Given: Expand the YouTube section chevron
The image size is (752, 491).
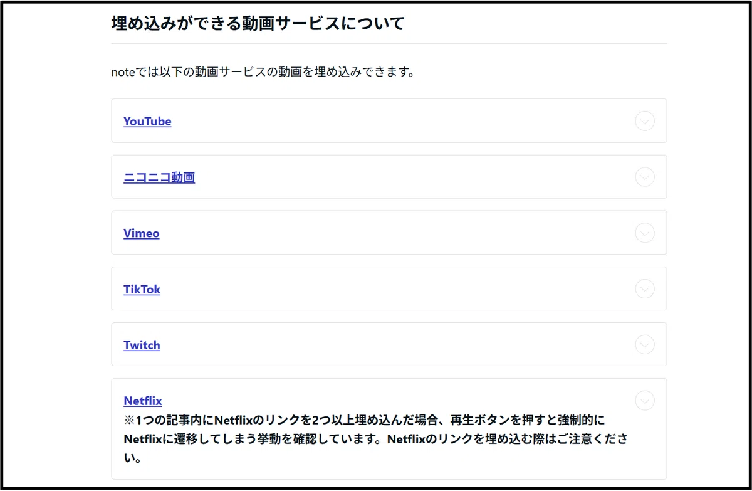Looking at the screenshot, I should 645,121.
